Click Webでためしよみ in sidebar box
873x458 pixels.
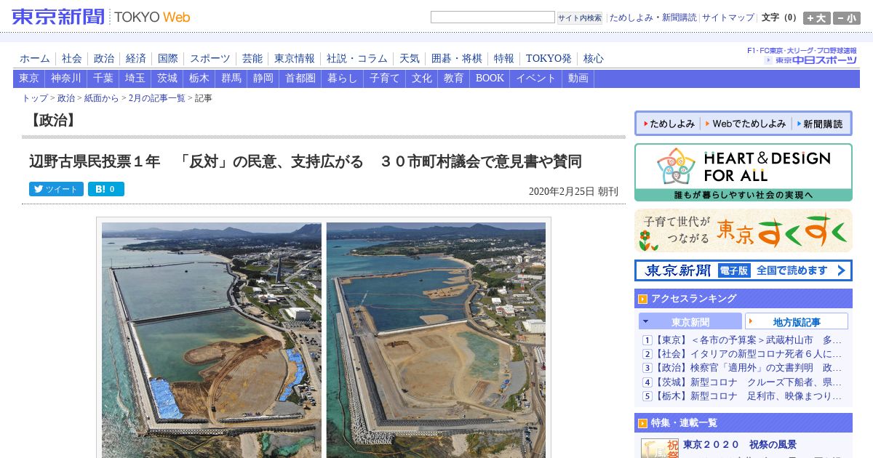[746, 124]
